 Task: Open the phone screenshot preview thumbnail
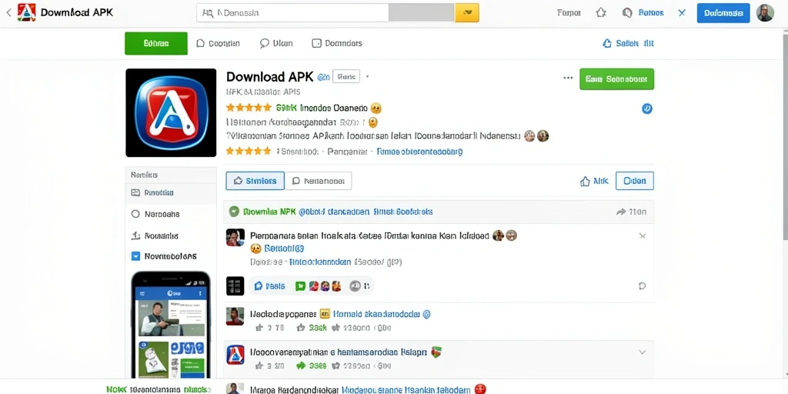coord(170,326)
